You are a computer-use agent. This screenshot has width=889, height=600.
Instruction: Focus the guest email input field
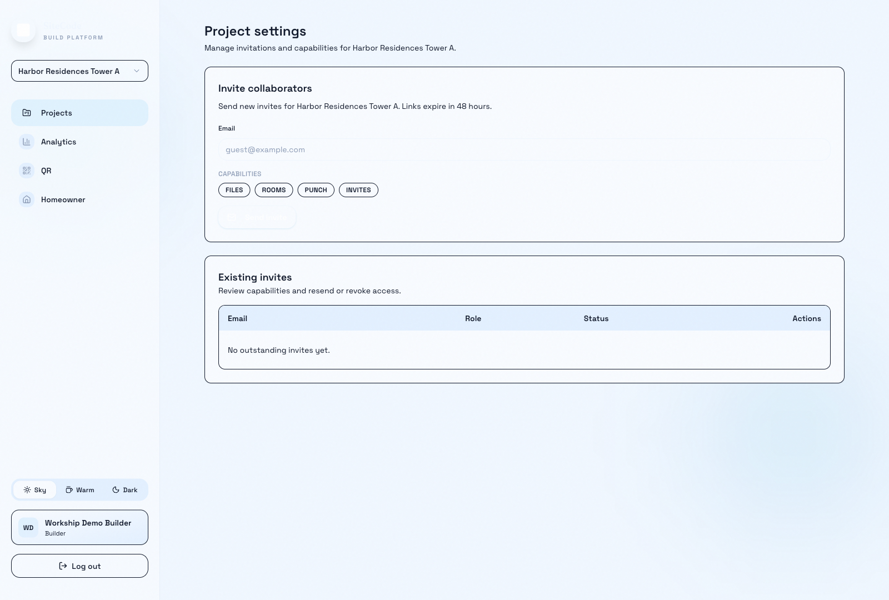coord(524,149)
